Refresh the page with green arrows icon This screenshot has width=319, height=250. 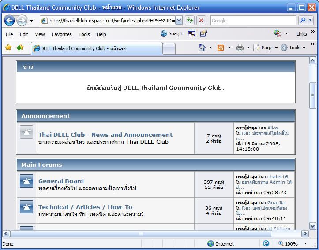pos(190,21)
